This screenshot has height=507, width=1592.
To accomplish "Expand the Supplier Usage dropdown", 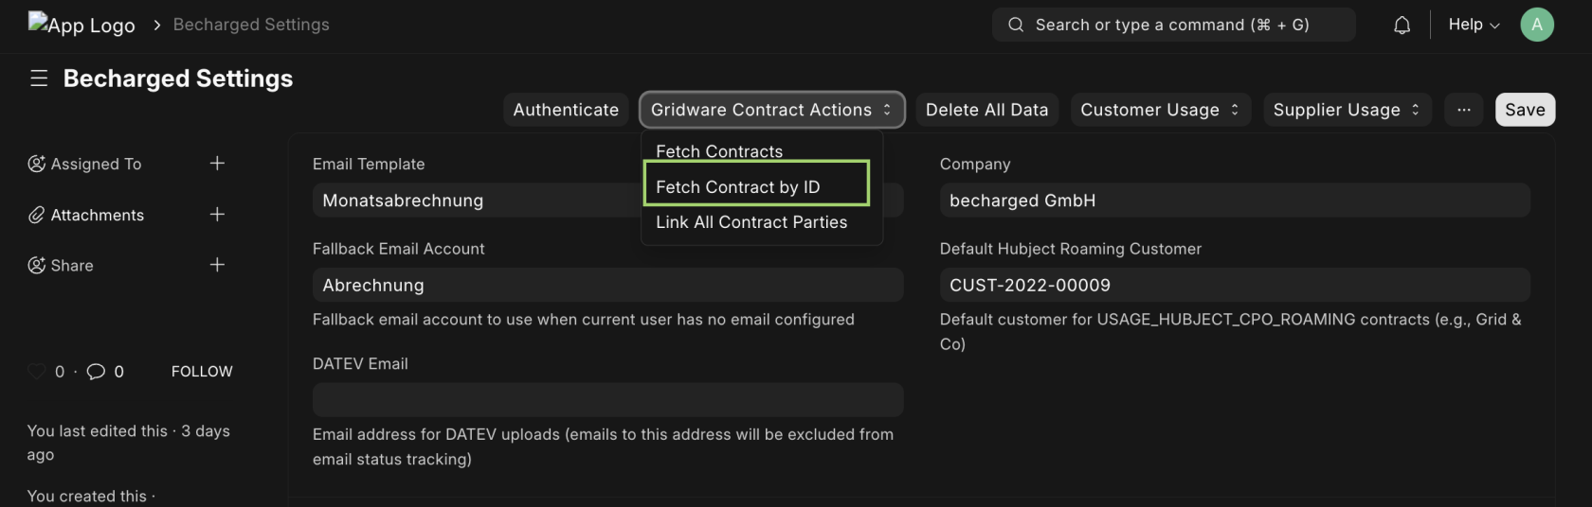I will [x=1347, y=110].
